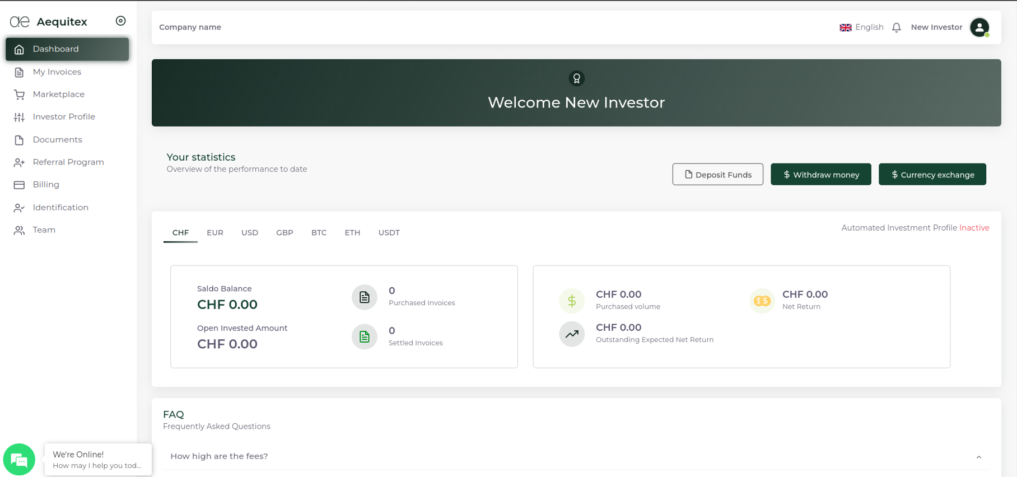Screen dimensions: 1017x477
Task: Click the Withdraw money button
Action: [x=820, y=174]
